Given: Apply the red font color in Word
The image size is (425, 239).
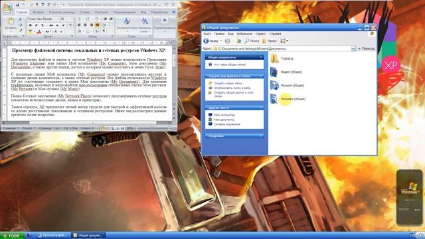Looking at the screenshot, I should click(x=39, y=31).
